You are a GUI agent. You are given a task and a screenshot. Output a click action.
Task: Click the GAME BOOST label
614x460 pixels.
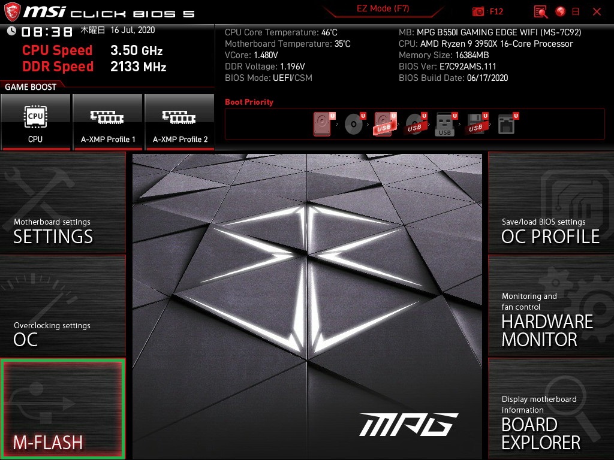(31, 87)
